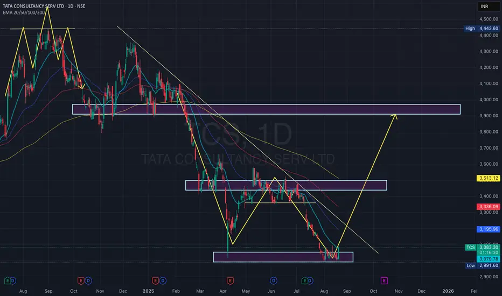Viewport: 502px width, 296px height.
Task: Click the TCS symbol price tag
Action: click(470, 248)
